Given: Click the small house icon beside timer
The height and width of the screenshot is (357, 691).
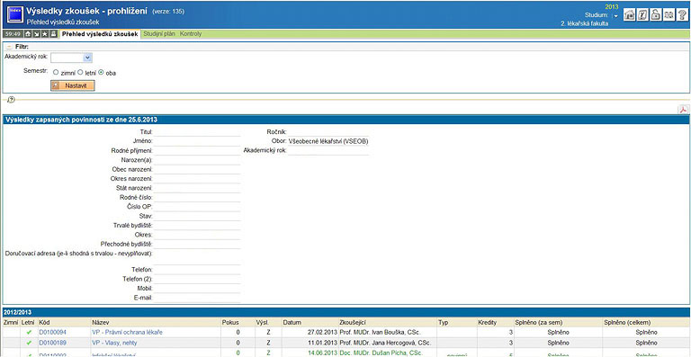Looking at the screenshot, I should (x=27, y=34).
